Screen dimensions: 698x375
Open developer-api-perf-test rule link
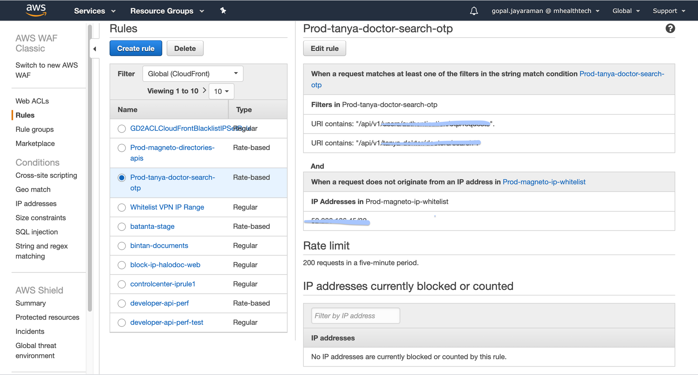(x=166, y=322)
